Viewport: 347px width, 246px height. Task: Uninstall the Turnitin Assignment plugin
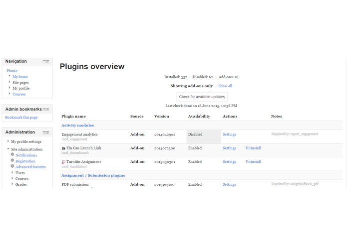[253, 162]
